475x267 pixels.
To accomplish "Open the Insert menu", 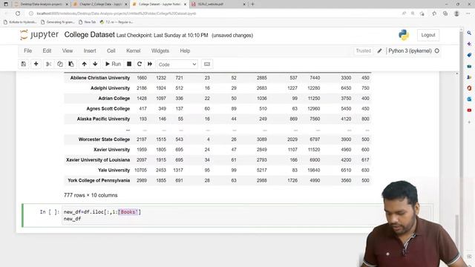I will (90, 51).
